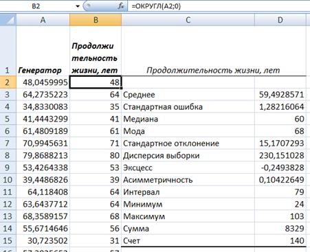310x252 pixels.
Task: Select row 5 header
Action: coord(8,119)
